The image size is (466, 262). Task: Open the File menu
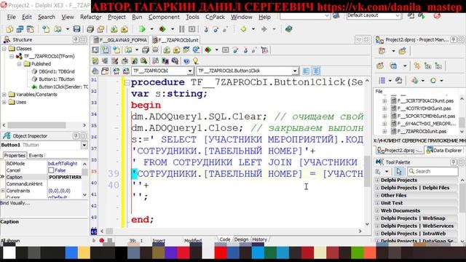click(x=12, y=17)
